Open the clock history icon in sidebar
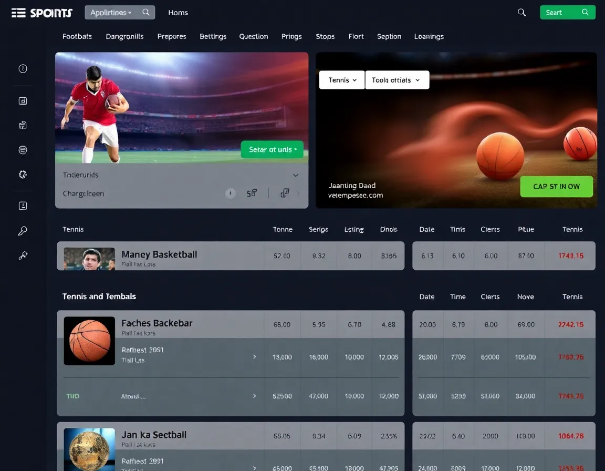This screenshot has width=605, height=471. tap(22, 68)
